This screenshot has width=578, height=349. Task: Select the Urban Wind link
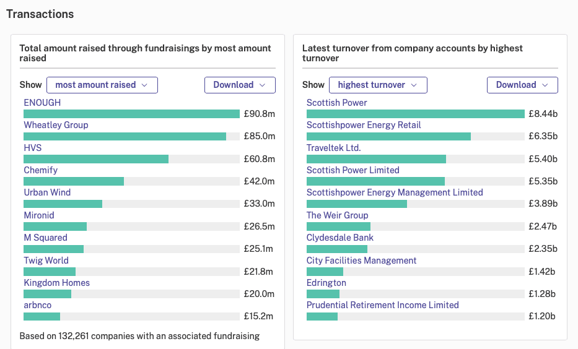tap(47, 192)
